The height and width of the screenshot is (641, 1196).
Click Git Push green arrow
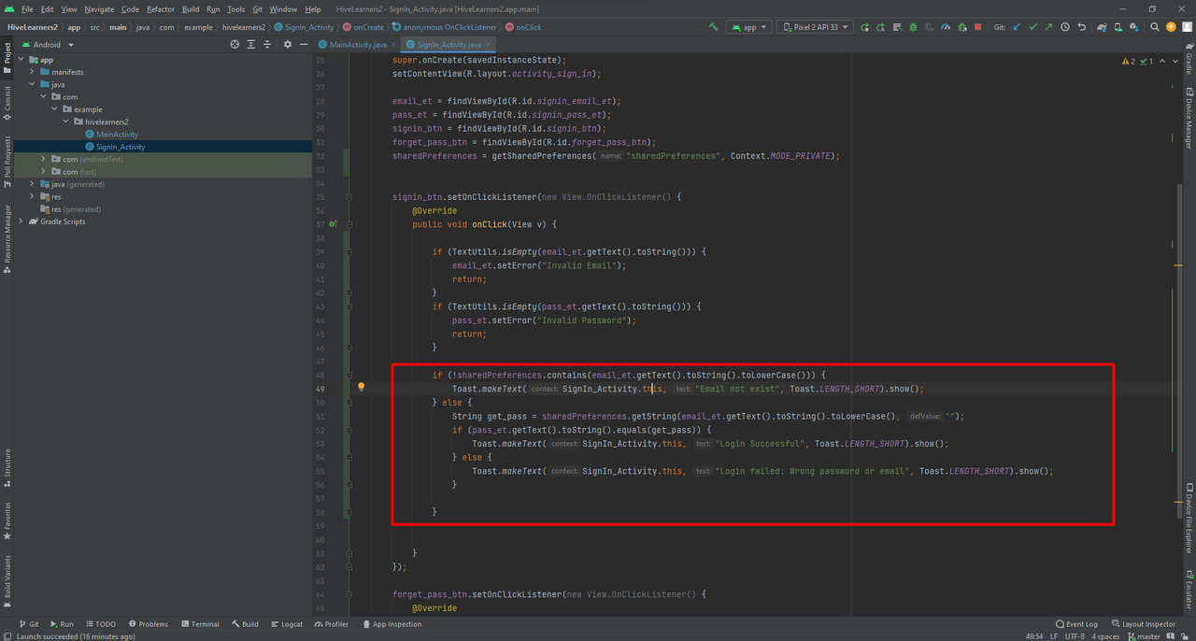pos(1048,27)
